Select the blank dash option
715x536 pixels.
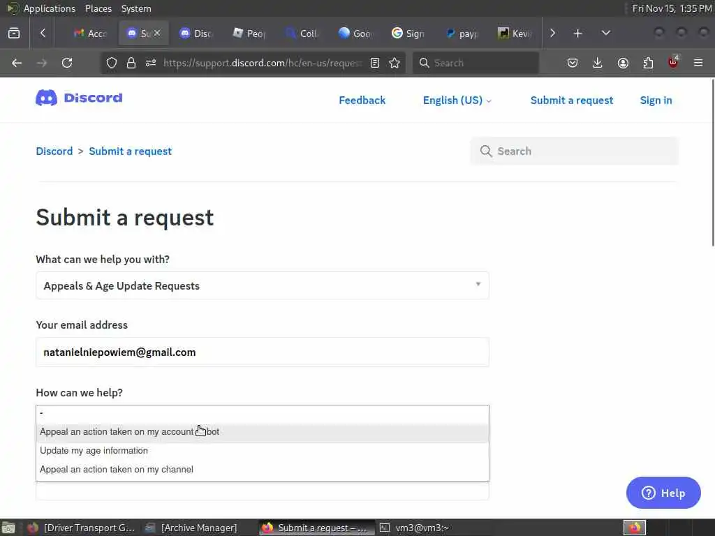tap(263, 413)
